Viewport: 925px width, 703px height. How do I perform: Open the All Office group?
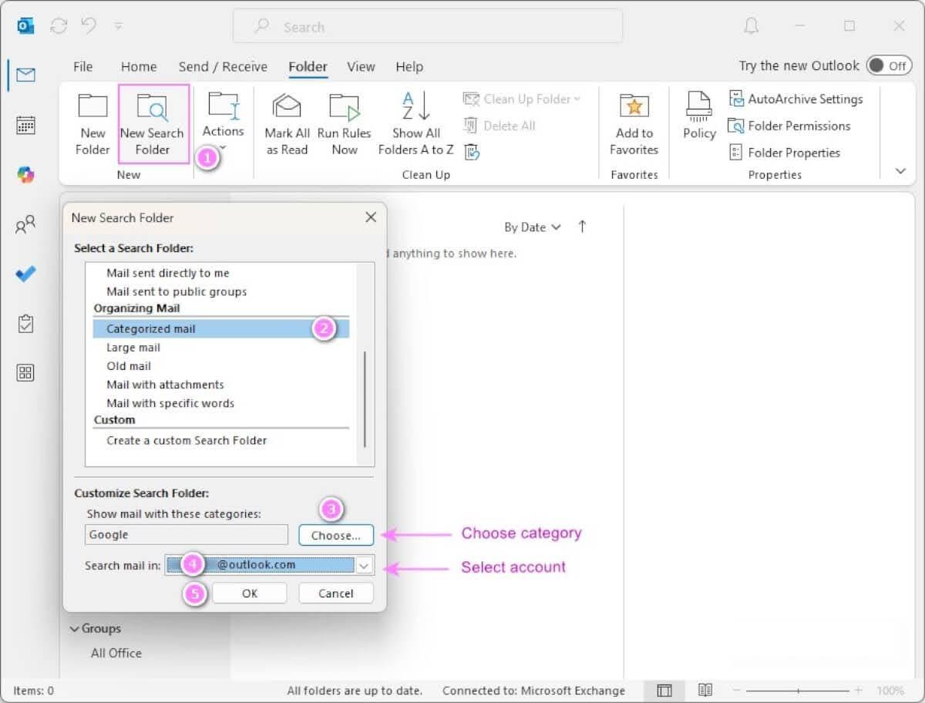[x=116, y=653]
